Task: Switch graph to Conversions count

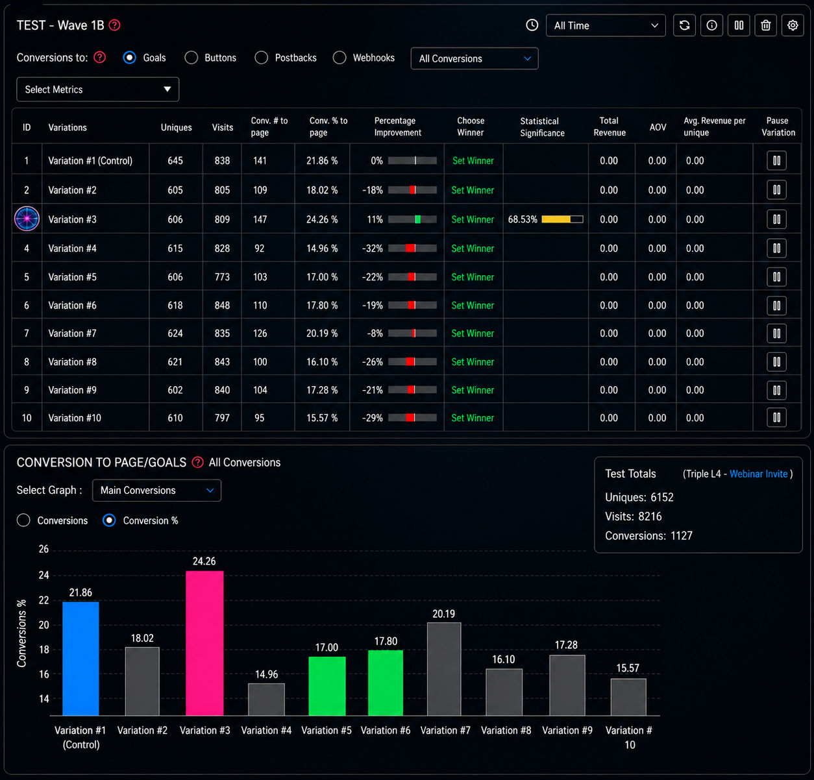Action: 24,520
